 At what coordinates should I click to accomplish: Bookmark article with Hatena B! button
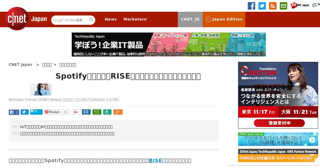(36, 112)
